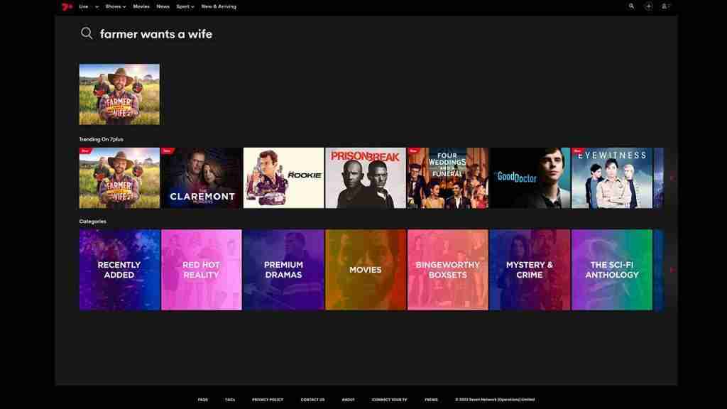Image resolution: width=727 pixels, height=409 pixels.
Task: Focus the 'farmer wants a wife' search field
Action: (155, 34)
